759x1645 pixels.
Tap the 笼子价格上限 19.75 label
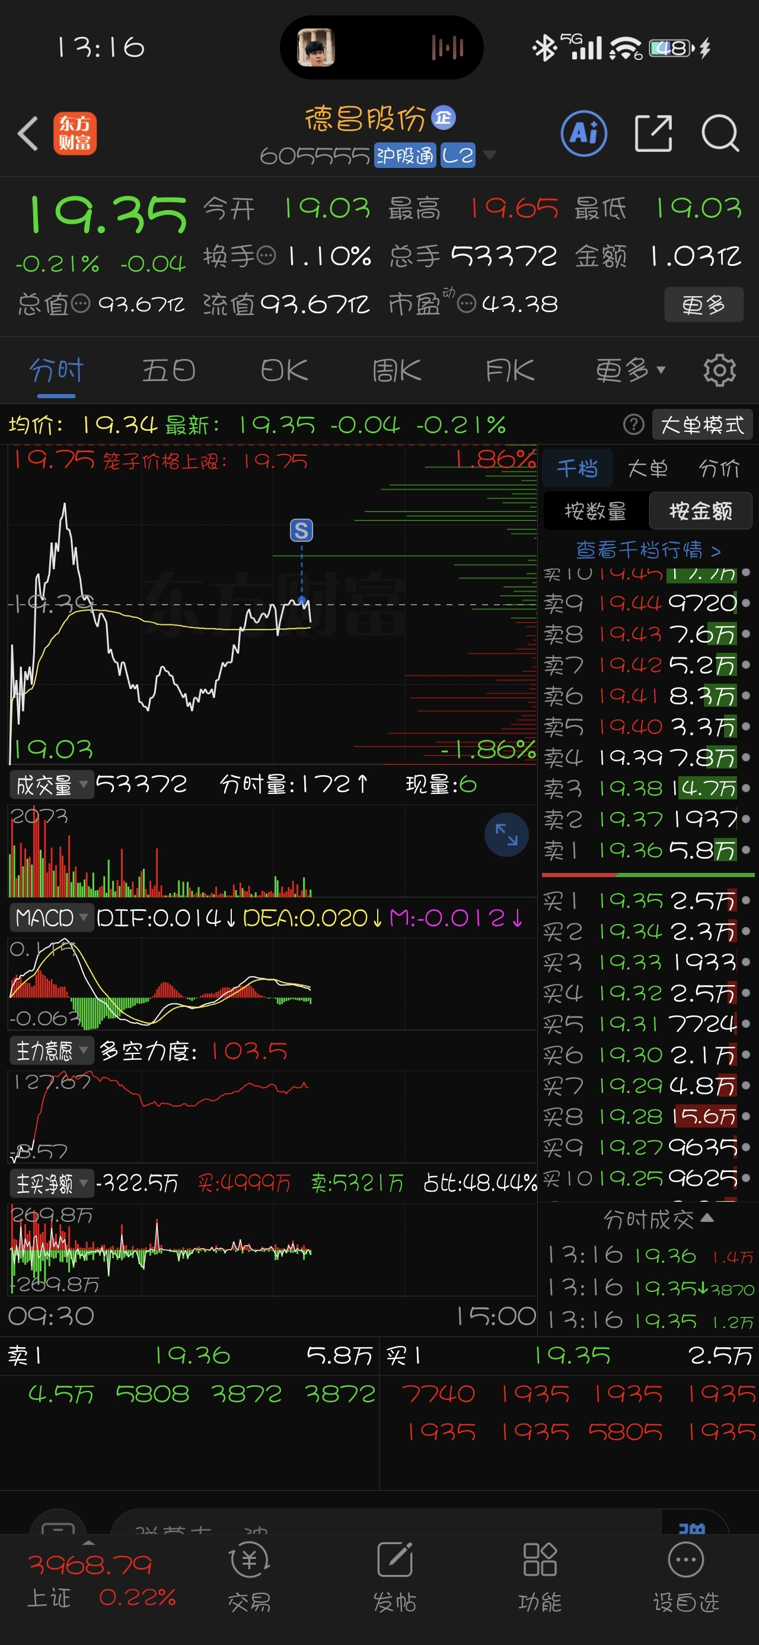pyautogui.click(x=205, y=461)
